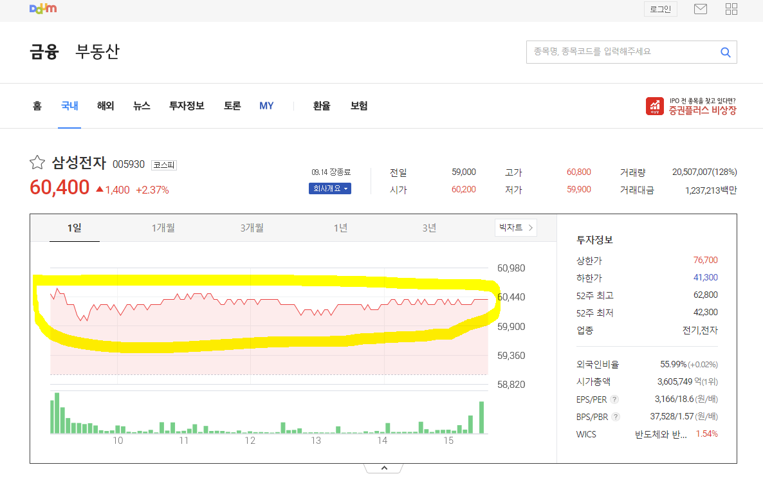Click the 증권플러스 비상장 banner icon
Screen dimensions: 763x485
(654, 106)
